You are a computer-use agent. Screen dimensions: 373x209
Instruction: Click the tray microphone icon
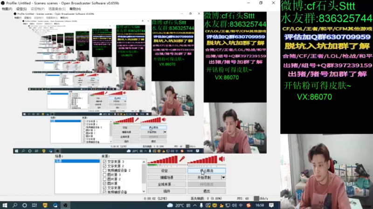click(x=201, y=205)
